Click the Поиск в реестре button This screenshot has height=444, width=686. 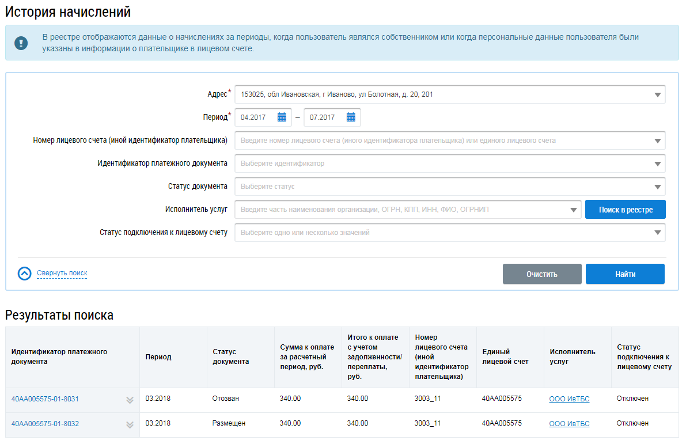click(625, 210)
